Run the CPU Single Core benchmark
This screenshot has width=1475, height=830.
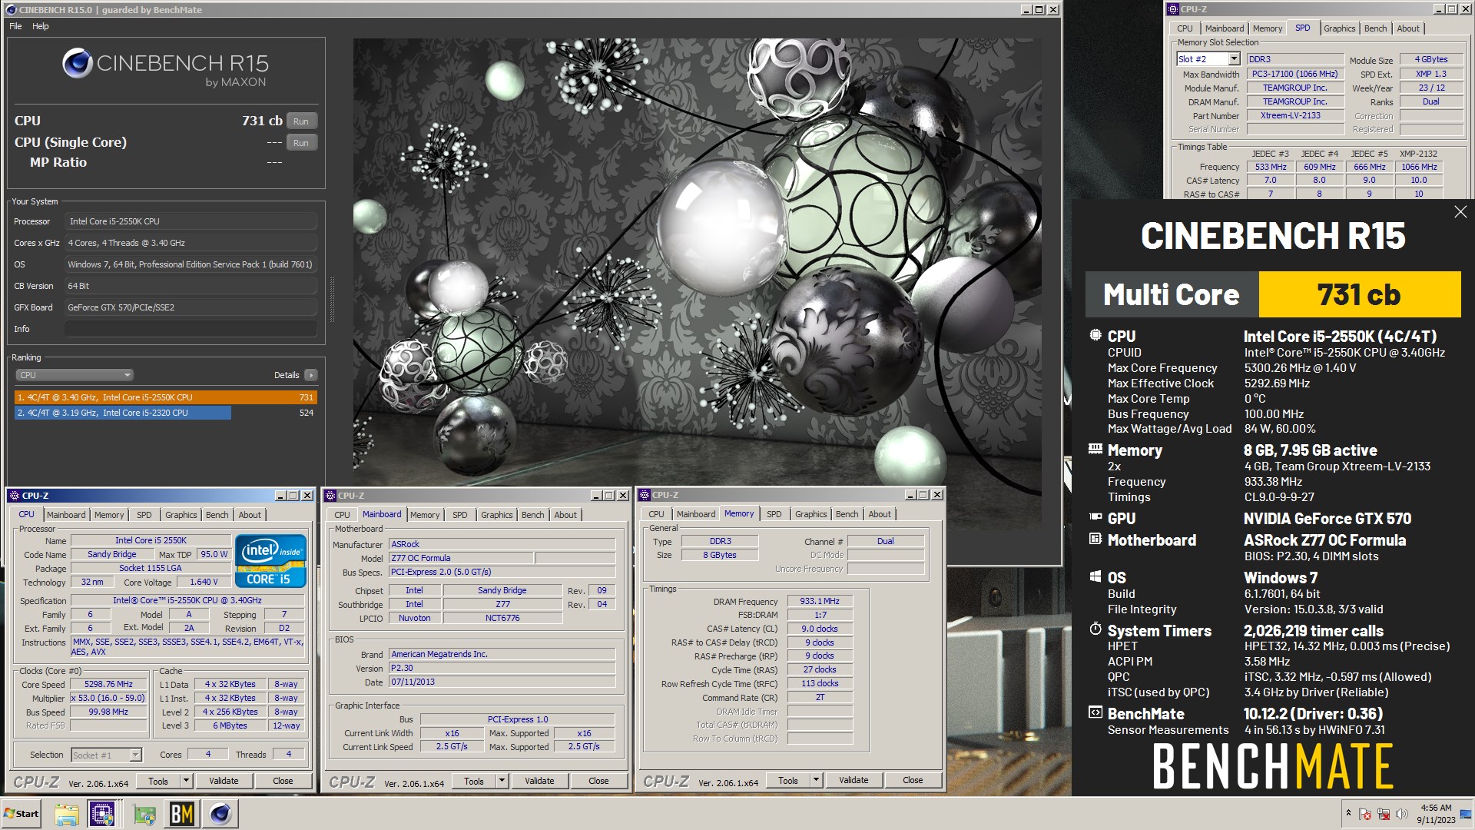pyautogui.click(x=301, y=143)
